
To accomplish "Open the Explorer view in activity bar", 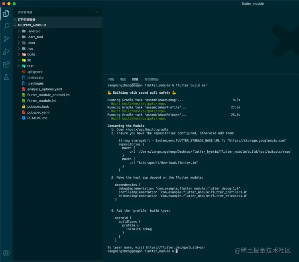I will pos(6,14).
